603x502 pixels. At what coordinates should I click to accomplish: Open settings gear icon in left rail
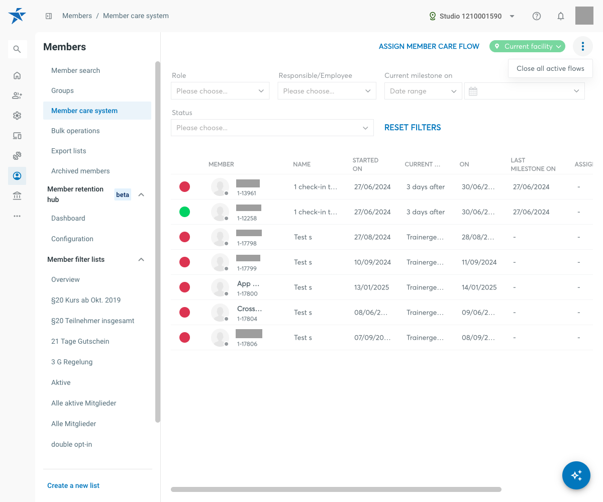(17, 116)
